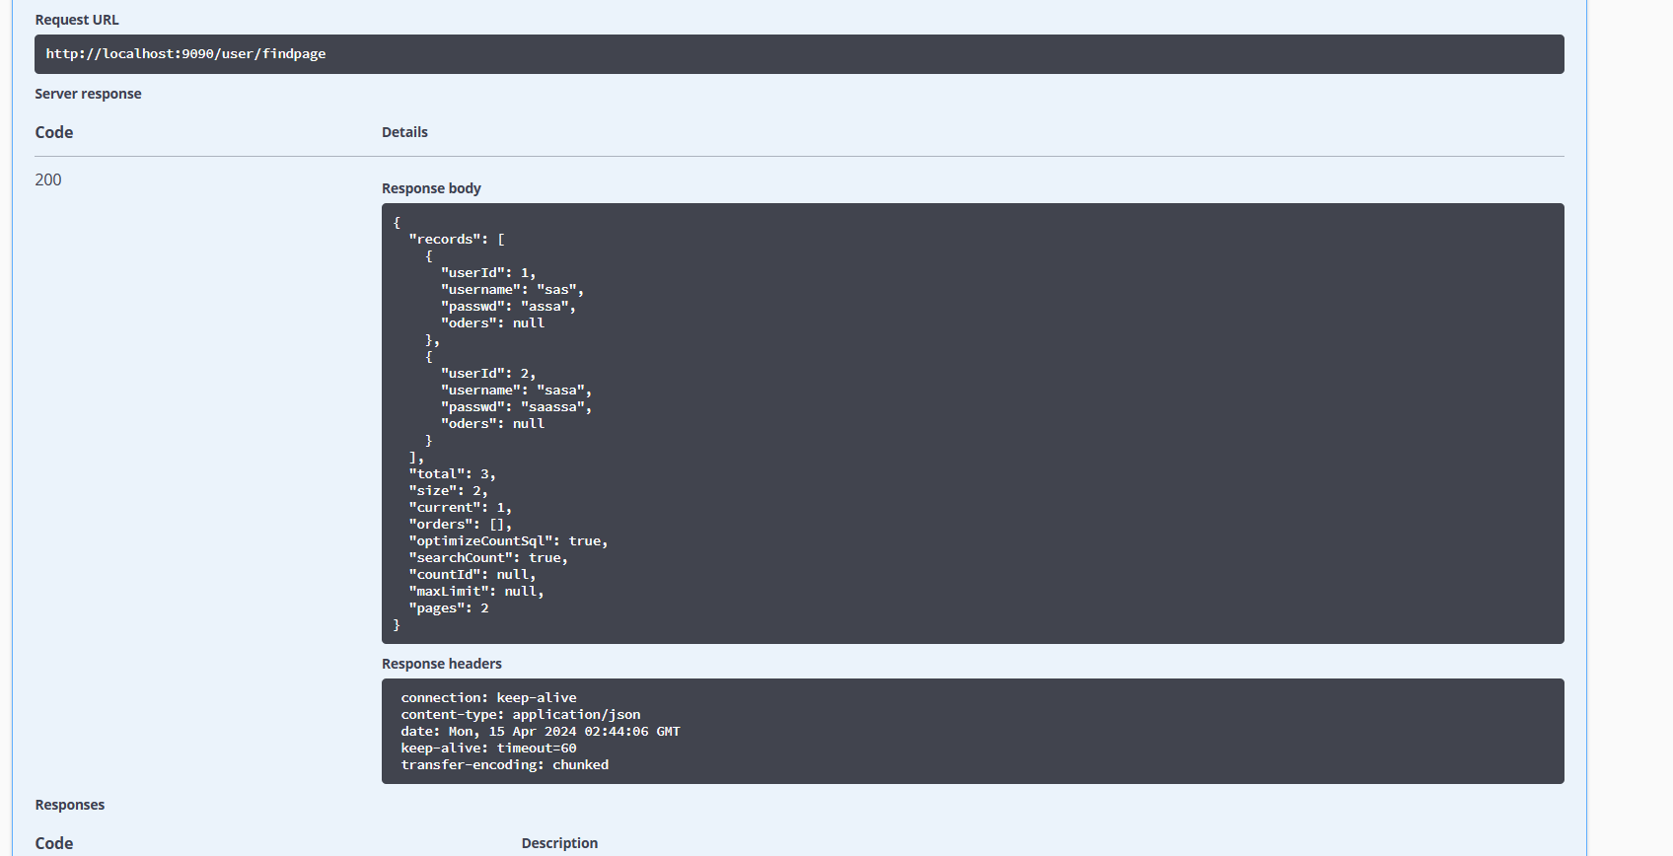1673x856 pixels.
Task: Click the "size": 2 line
Action: click(x=448, y=491)
